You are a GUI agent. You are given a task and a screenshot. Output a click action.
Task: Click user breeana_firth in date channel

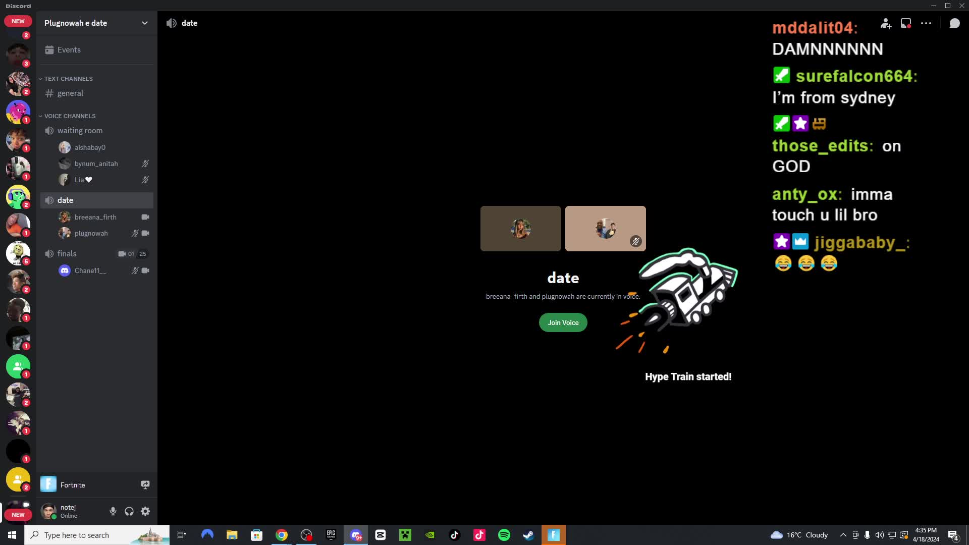coord(95,217)
